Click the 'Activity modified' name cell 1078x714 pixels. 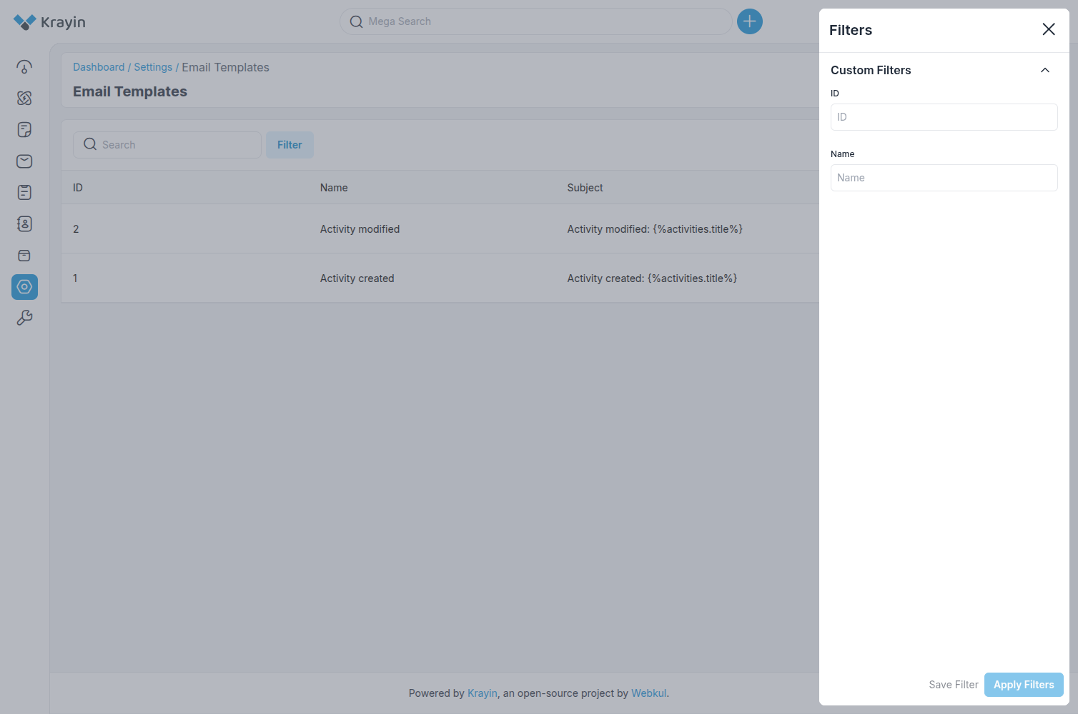point(360,229)
